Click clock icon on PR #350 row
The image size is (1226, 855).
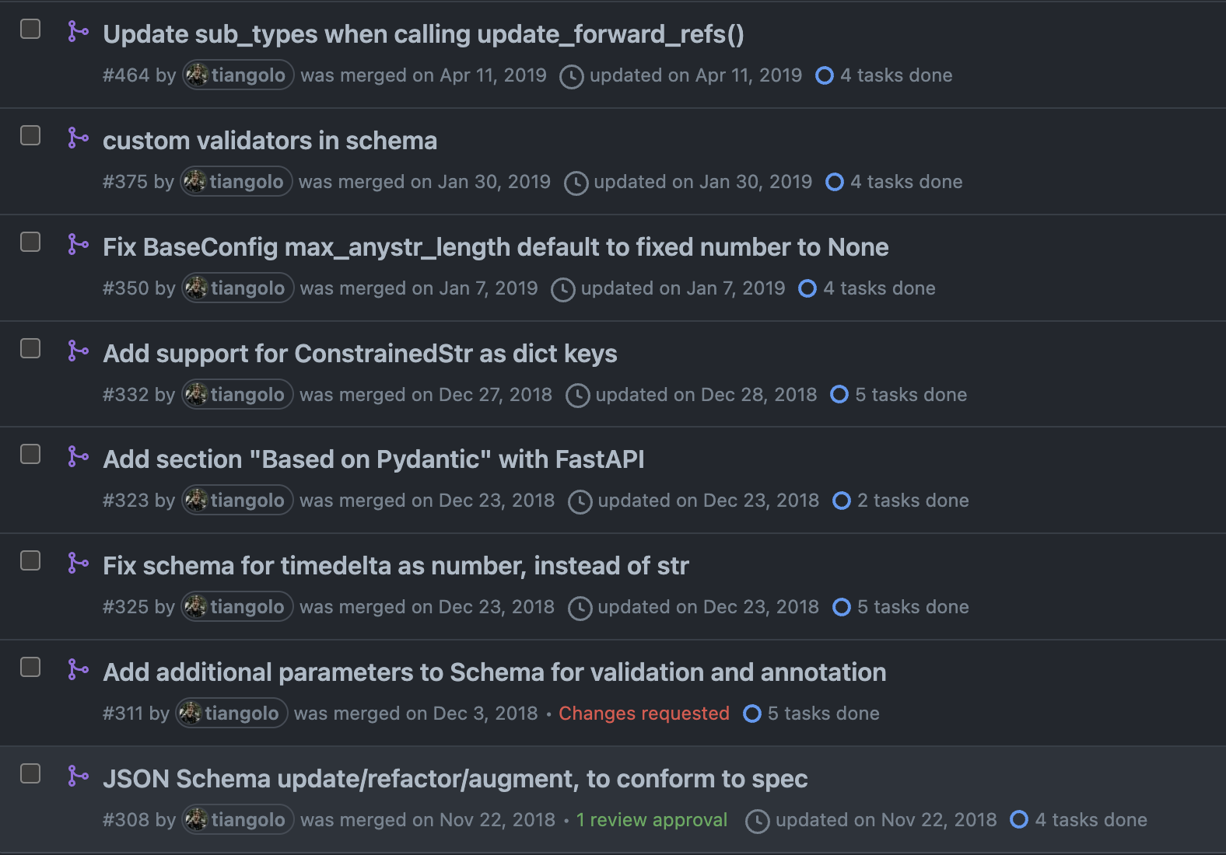click(x=562, y=289)
